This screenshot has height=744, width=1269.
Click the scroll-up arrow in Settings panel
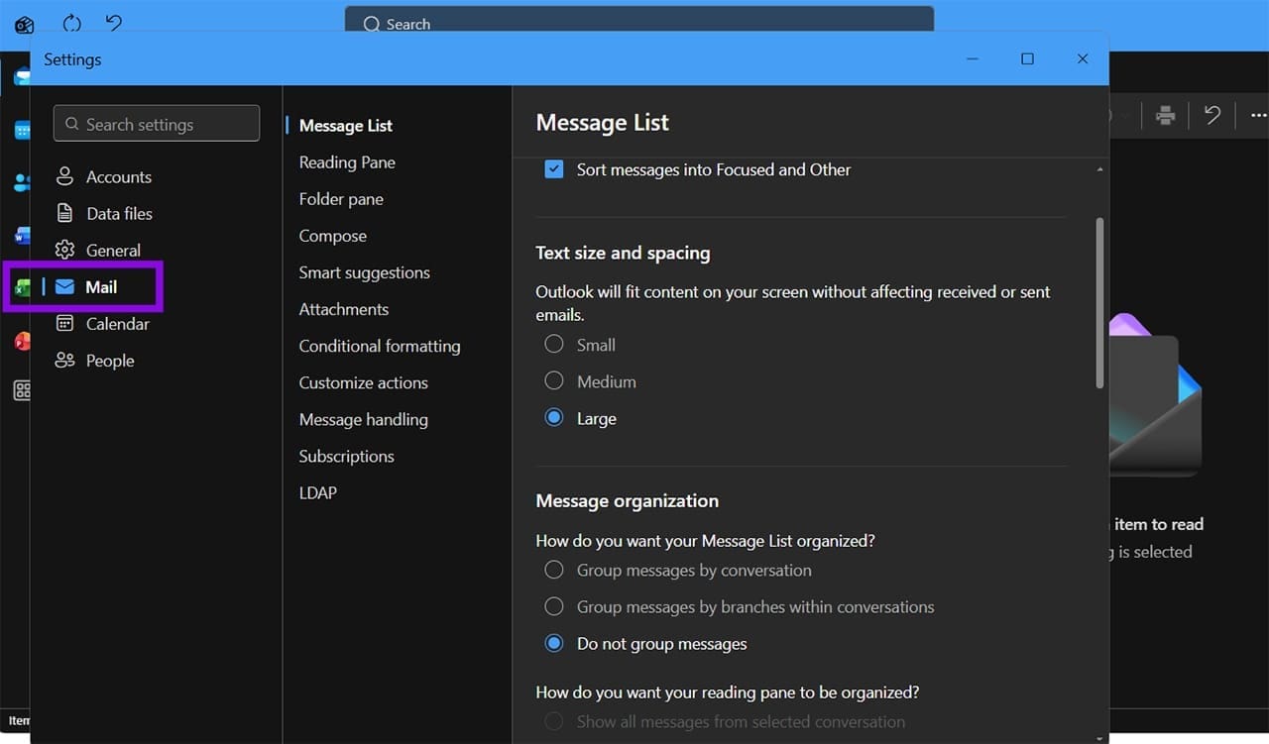(x=1099, y=170)
